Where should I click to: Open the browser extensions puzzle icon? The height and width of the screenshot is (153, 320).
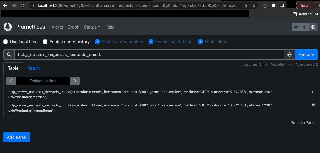click(x=274, y=5)
